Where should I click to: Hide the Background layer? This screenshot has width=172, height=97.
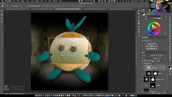point(142,91)
